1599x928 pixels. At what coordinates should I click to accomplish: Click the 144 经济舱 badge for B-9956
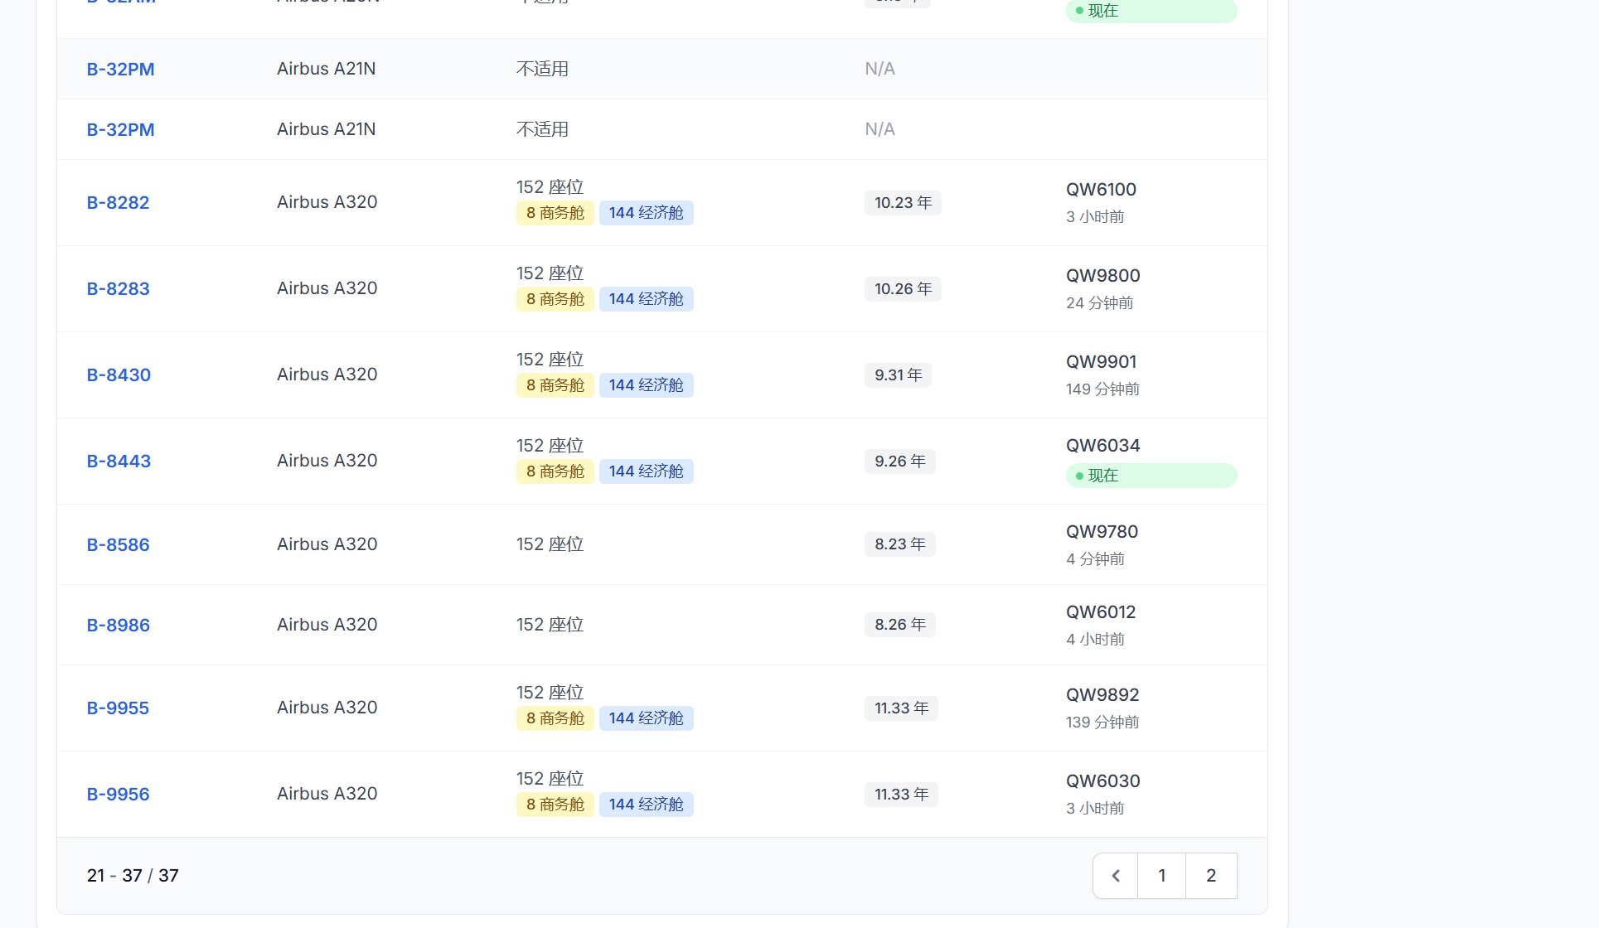(646, 805)
